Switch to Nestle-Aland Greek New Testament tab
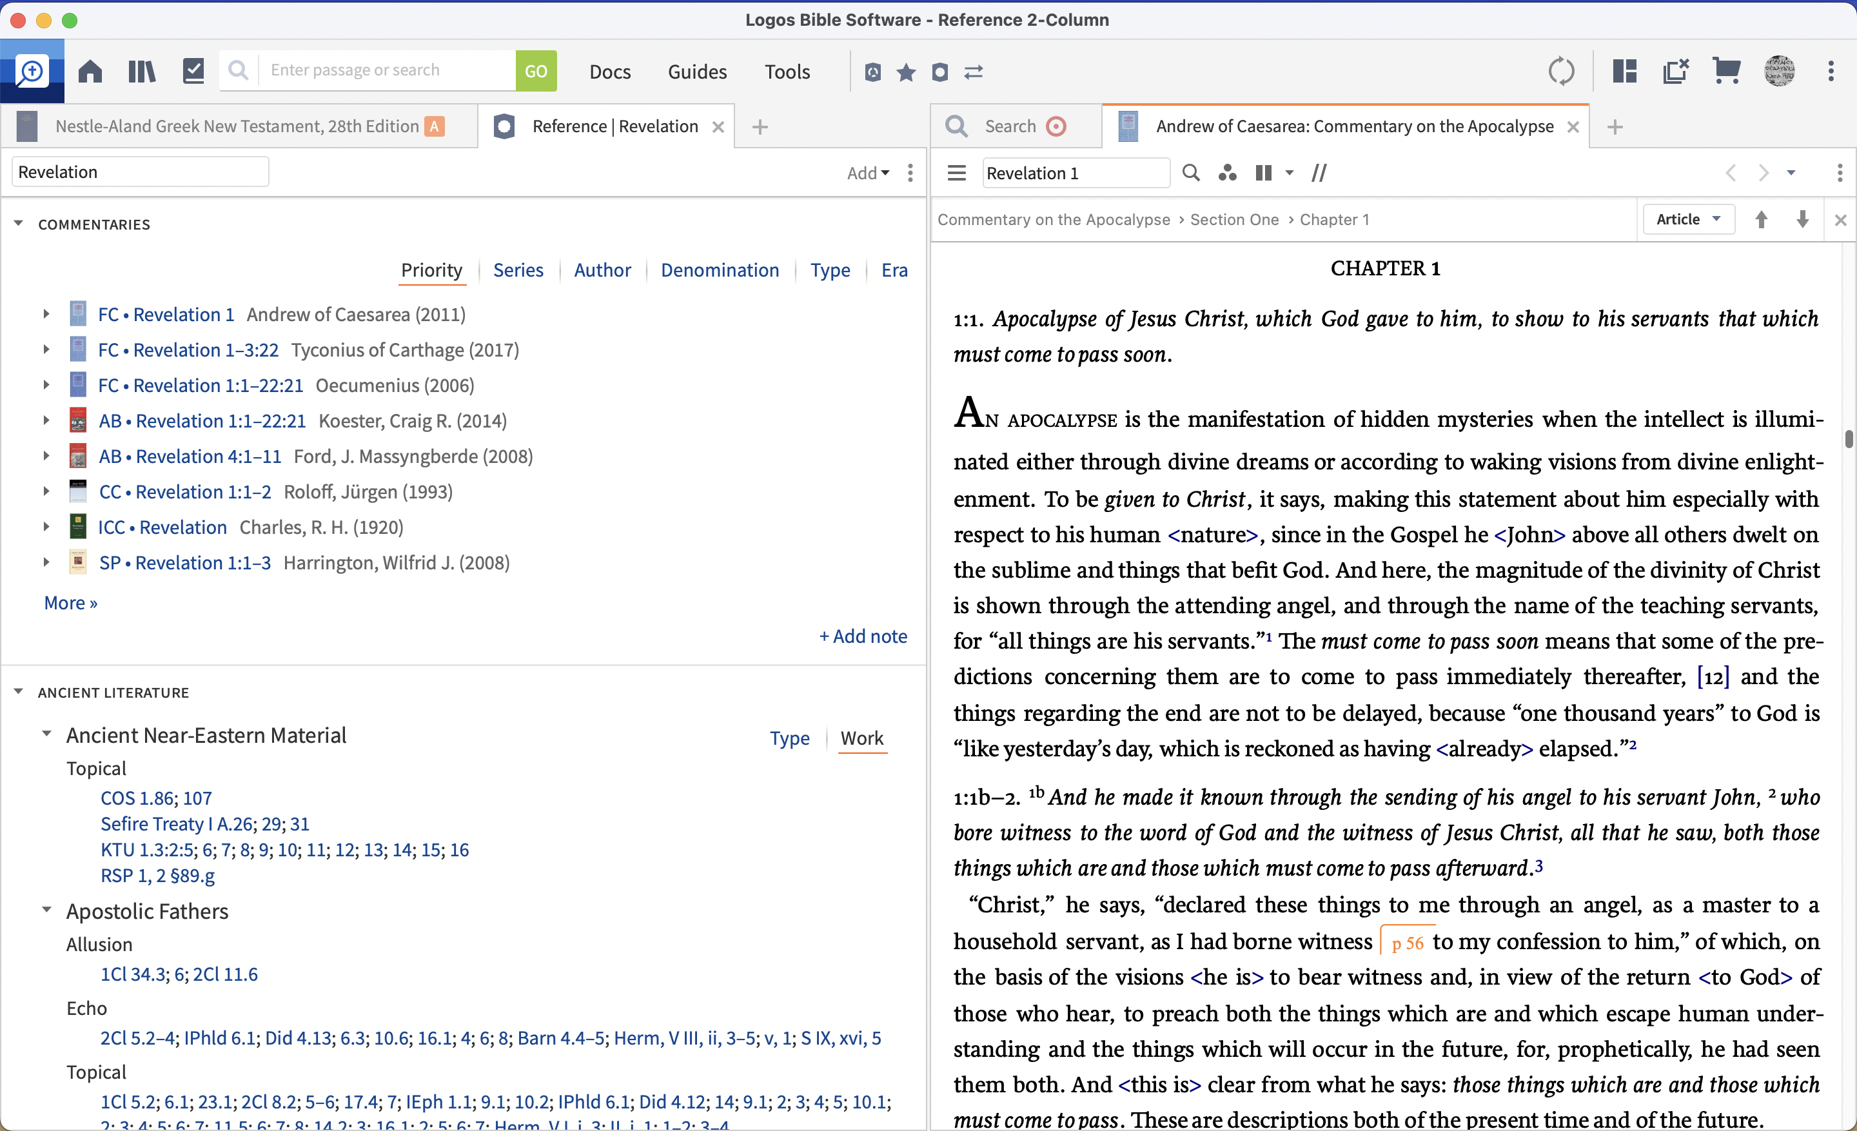The image size is (1857, 1131). [x=237, y=126]
